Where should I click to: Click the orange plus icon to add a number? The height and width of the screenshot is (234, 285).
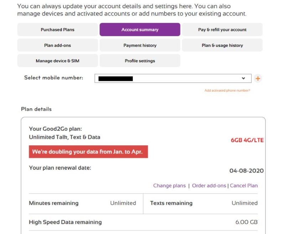[258, 78]
